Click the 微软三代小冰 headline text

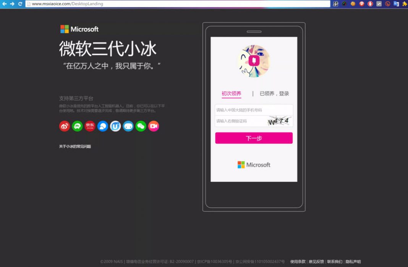click(108, 49)
